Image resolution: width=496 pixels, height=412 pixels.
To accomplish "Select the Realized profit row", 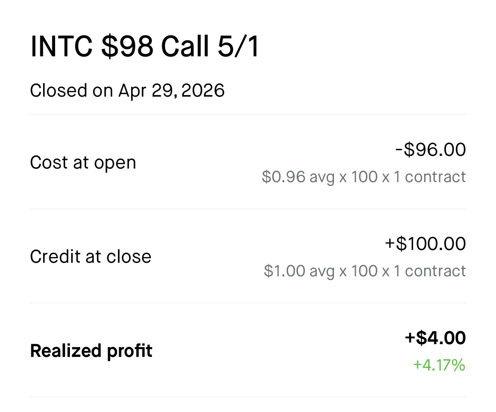I will coord(248,350).
